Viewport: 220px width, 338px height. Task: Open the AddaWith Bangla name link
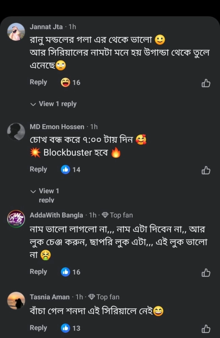click(56, 215)
